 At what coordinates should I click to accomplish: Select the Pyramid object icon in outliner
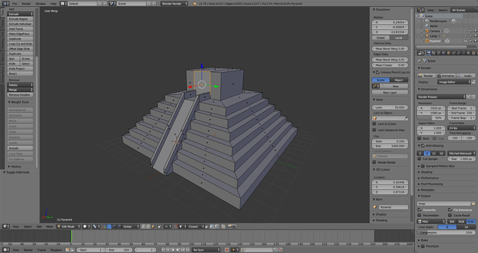click(427, 41)
